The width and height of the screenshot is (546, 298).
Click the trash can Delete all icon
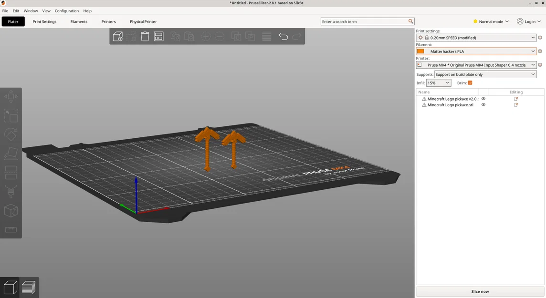click(145, 36)
